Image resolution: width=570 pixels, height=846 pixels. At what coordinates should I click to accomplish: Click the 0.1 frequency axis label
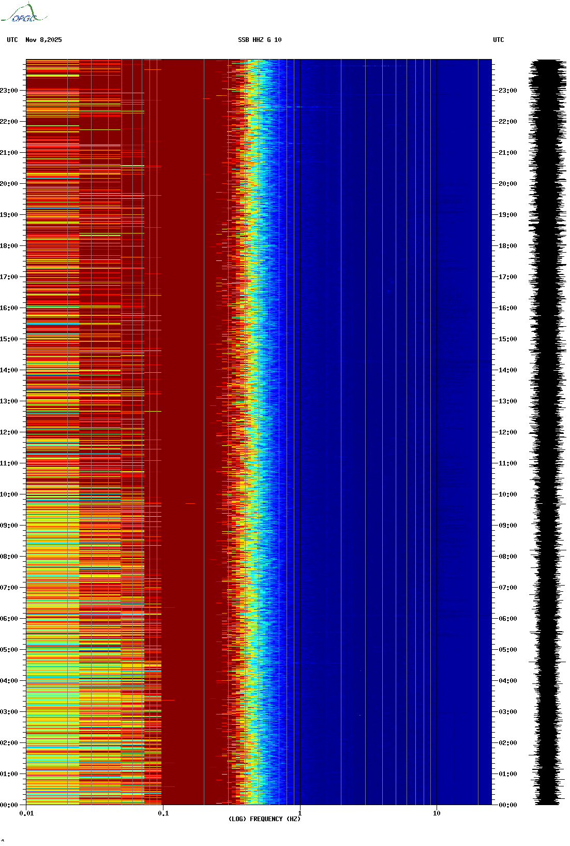point(163,813)
